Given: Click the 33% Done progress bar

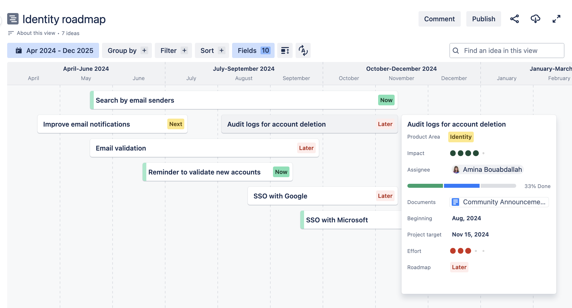Looking at the screenshot, I should pos(462,186).
